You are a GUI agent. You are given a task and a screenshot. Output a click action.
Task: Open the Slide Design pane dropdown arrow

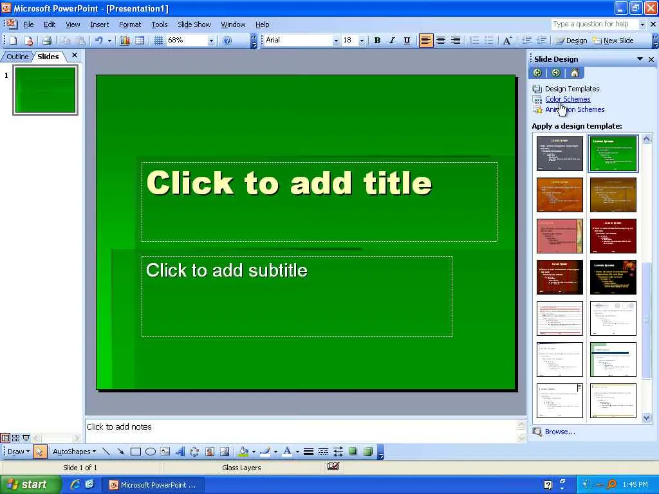[640, 59]
